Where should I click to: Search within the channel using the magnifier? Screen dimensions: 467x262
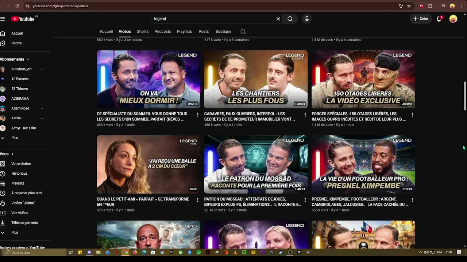tap(243, 32)
